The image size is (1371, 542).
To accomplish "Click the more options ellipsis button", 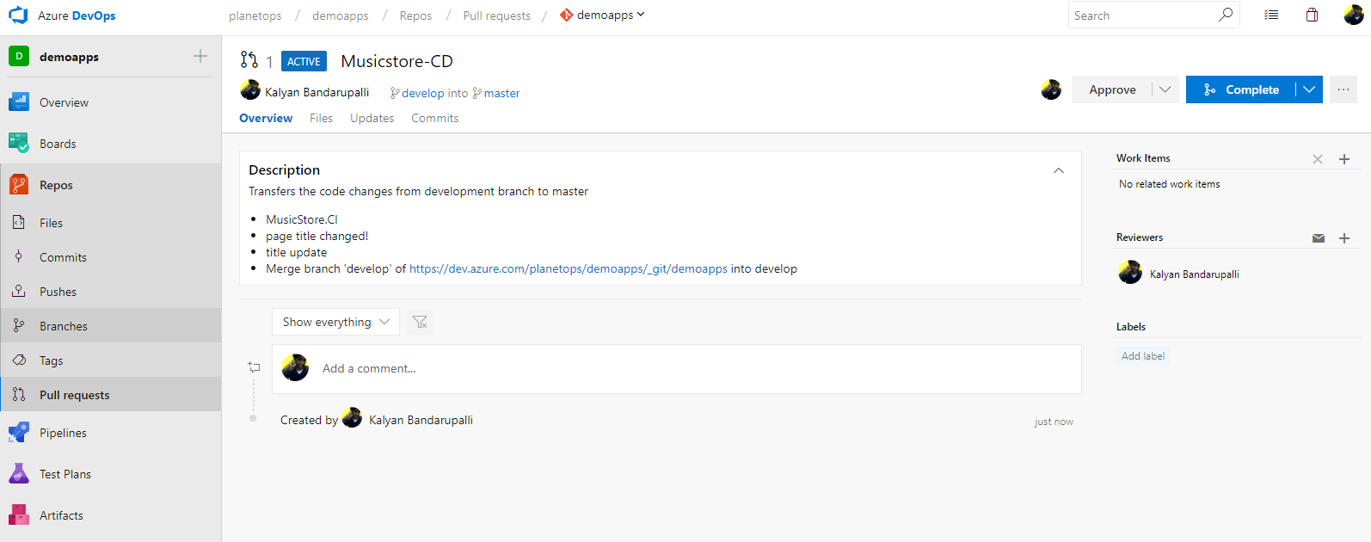I will (x=1343, y=89).
